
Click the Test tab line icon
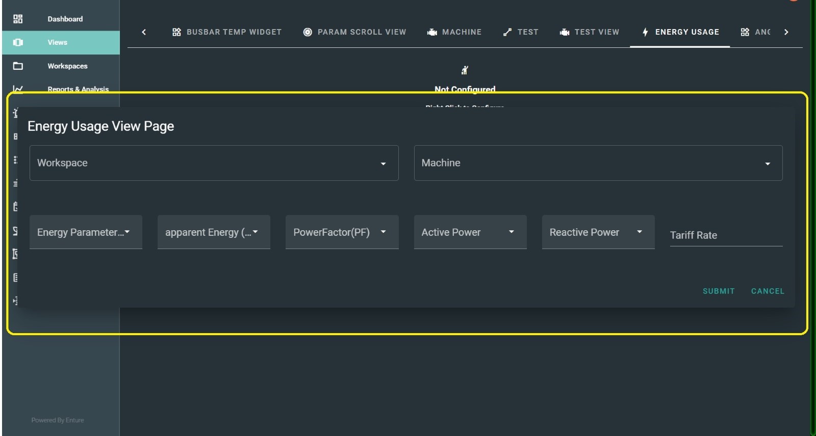coord(507,32)
